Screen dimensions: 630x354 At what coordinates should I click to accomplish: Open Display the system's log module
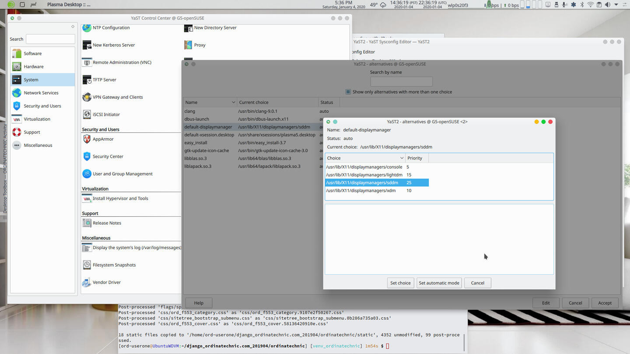click(x=131, y=247)
